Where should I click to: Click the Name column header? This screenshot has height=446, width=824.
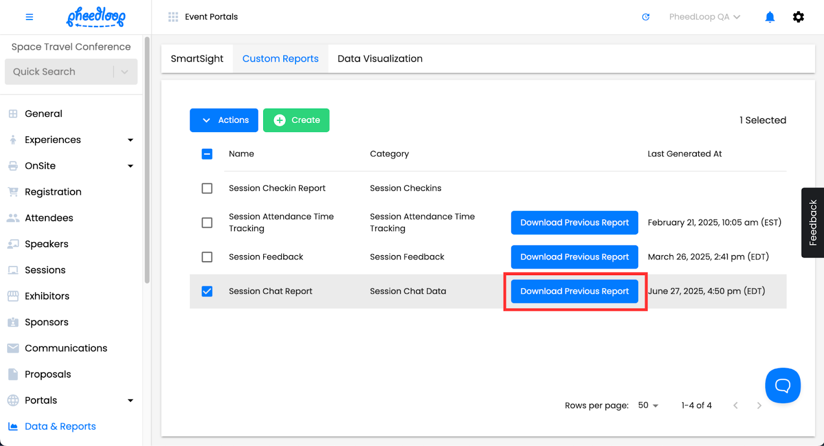[242, 154]
